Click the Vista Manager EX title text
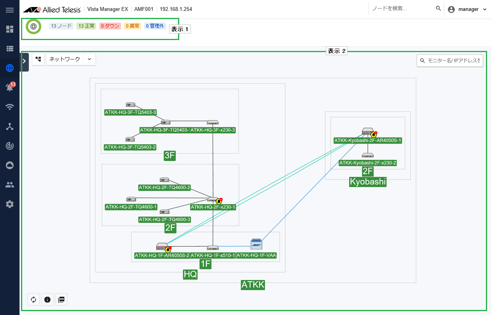Image resolution: width=491 pixels, height=315 pixels. pyautogui.click(x=108, y=9)
